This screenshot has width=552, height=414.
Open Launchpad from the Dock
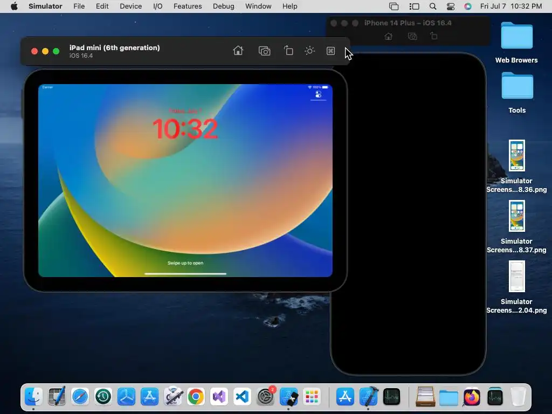pyautogui.click(x=312, y=397)
